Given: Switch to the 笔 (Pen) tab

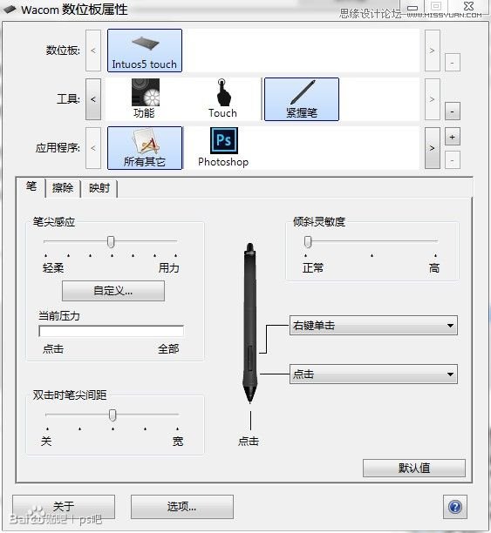Looking at the screenshot, I should point(31,186).
